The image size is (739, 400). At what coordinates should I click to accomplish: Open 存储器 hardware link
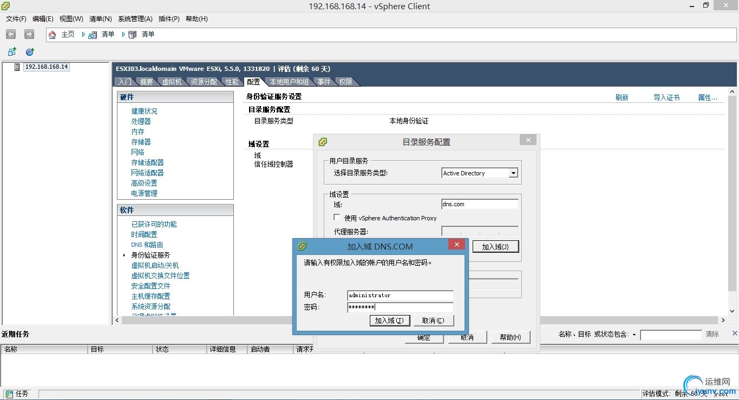click(x=141, y=142)
